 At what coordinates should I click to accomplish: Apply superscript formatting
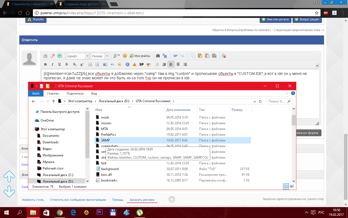click(x=82, y=65)
